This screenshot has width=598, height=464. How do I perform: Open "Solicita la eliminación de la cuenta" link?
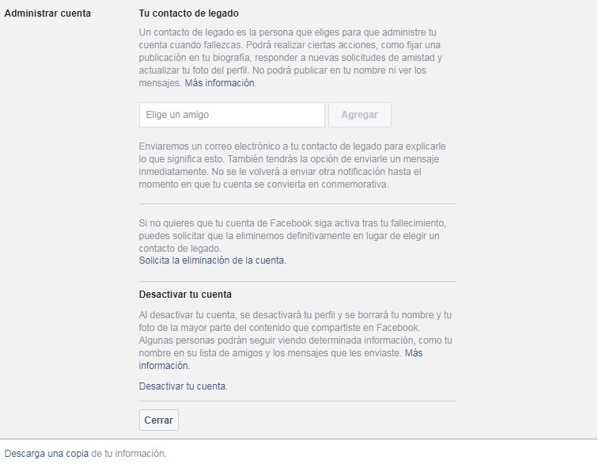pos(212,261)
